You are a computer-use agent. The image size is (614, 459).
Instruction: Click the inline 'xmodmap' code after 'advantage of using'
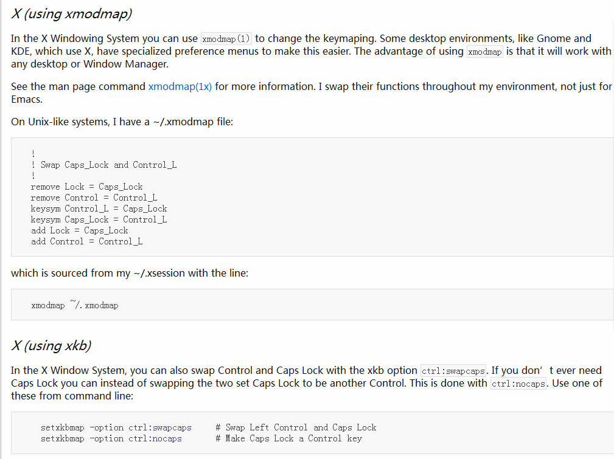pos(485,52)
